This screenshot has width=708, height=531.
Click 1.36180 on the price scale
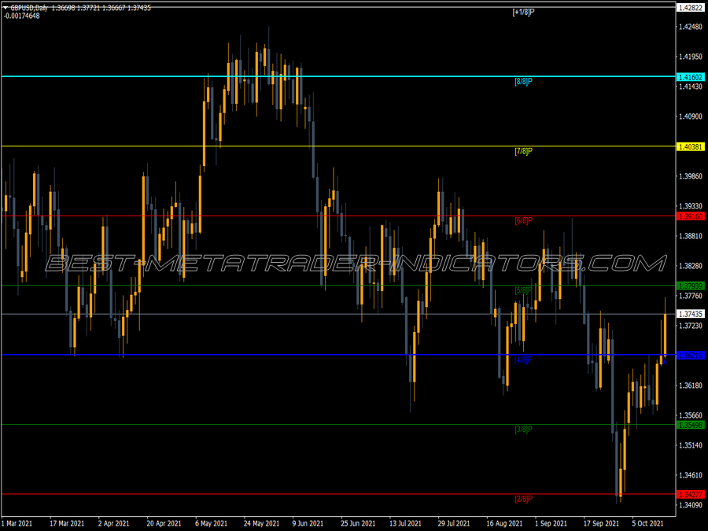(x=691, y=385)
